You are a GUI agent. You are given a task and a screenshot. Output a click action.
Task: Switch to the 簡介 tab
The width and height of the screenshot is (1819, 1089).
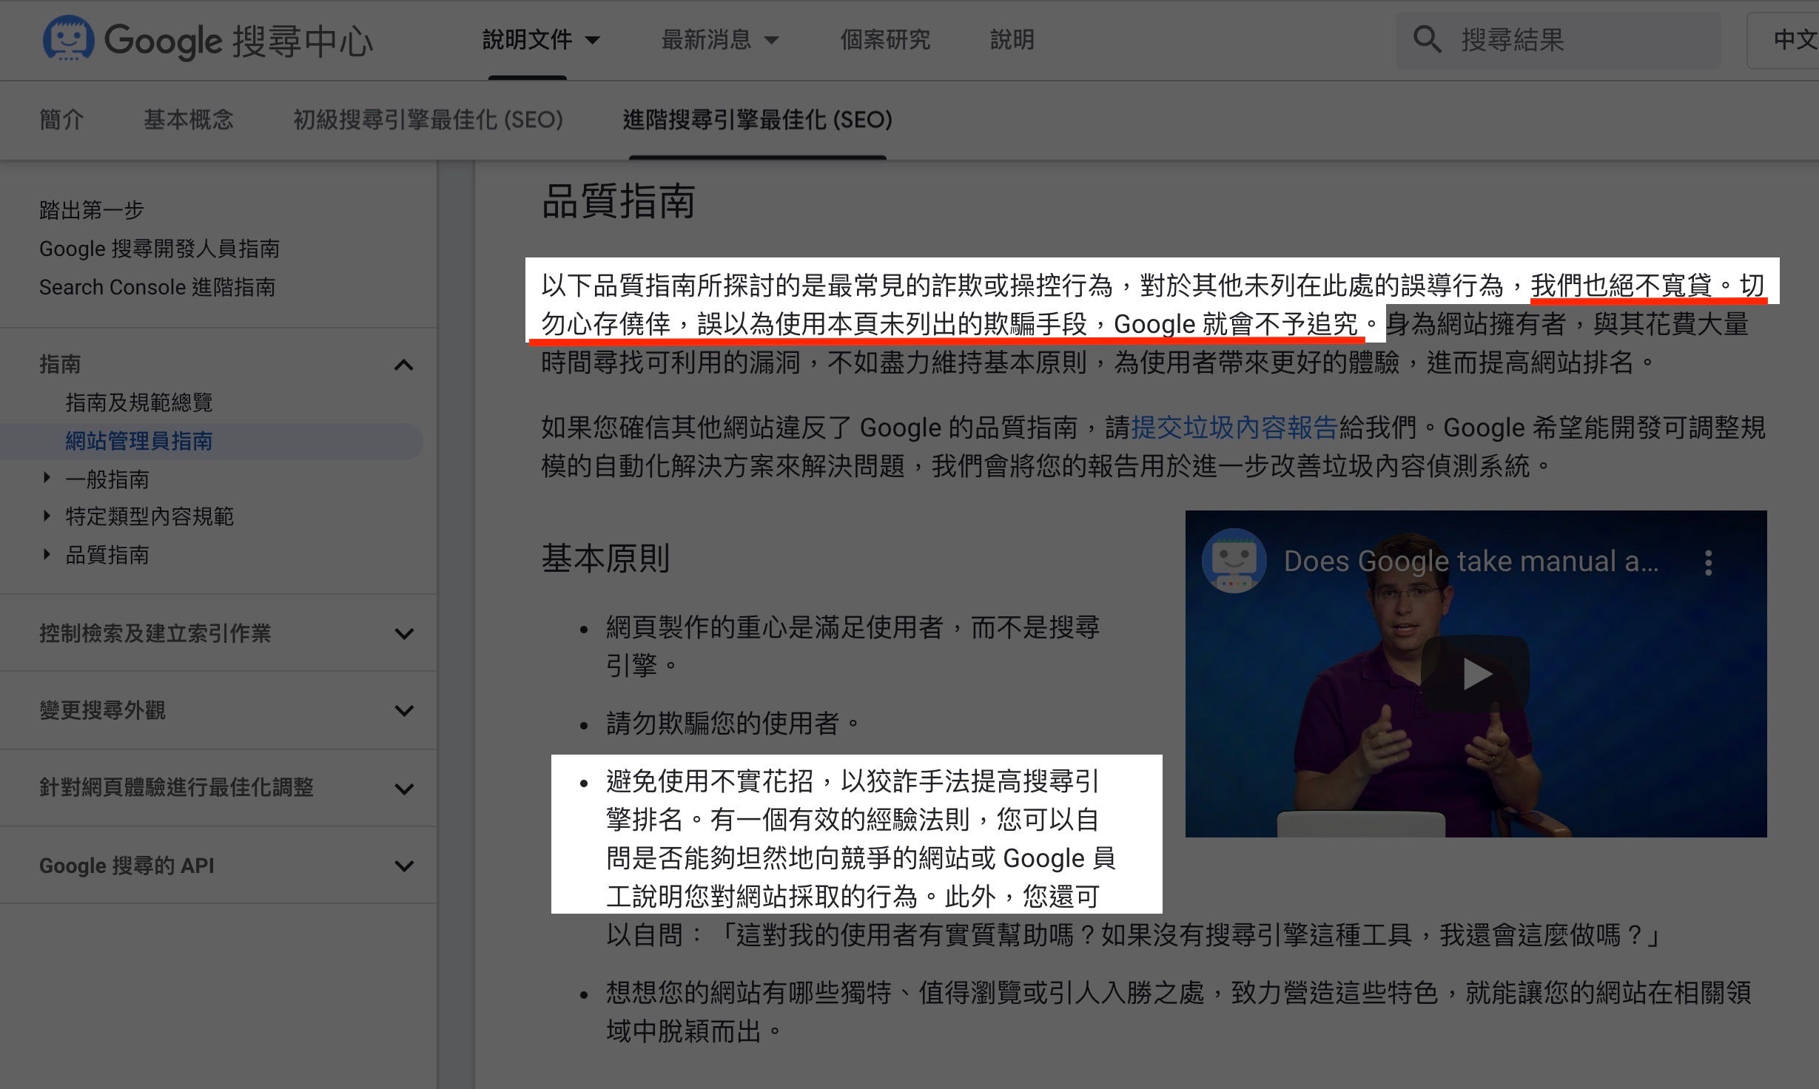[x=61, y=119]
